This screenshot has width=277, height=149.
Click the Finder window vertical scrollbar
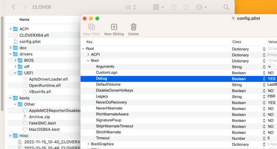(2, 64)
